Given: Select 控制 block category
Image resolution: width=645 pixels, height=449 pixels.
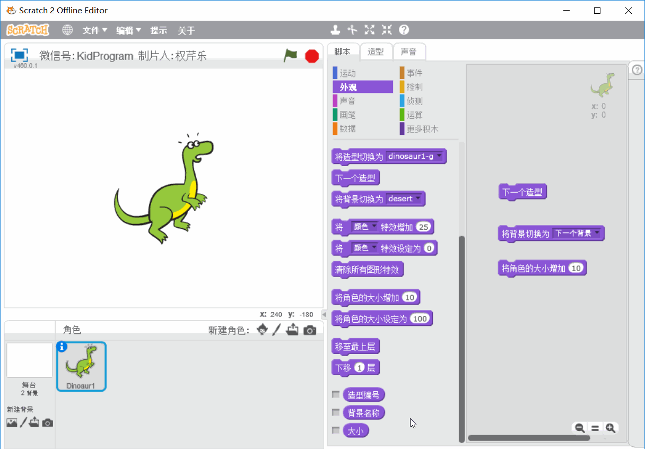Looking at the screenshot, I should click(429, 87).
